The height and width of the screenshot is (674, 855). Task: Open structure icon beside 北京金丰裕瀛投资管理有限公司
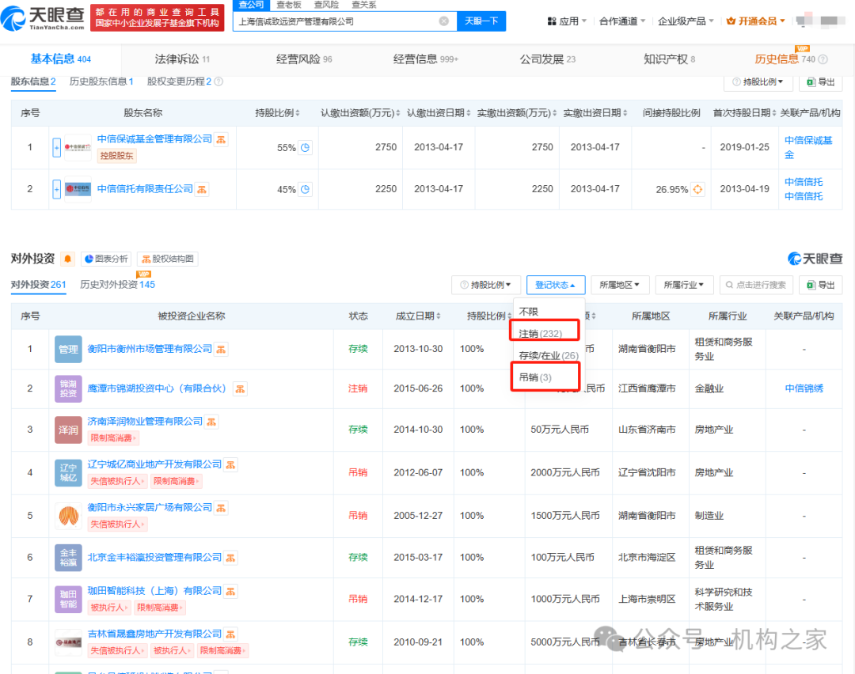pyautogui.click(x=230, y=558)
